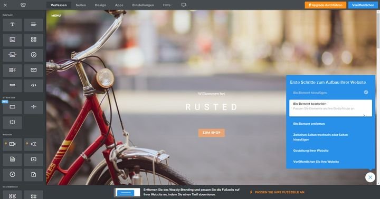
Task: Select the Title element icon
Action: [12, 25]
